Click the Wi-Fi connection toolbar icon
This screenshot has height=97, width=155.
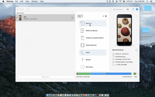(x=133, y=9)
